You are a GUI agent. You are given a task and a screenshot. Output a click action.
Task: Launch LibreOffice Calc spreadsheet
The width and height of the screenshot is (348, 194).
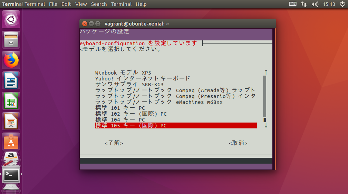[11, 101]
